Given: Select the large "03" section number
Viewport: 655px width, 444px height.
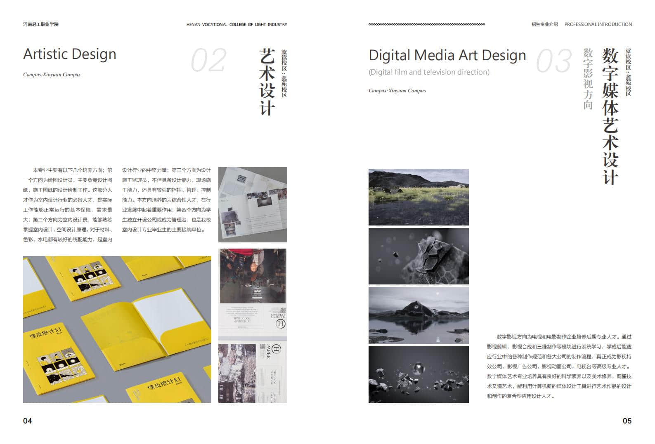Looking at the screenshot, I should coord(554,61).
